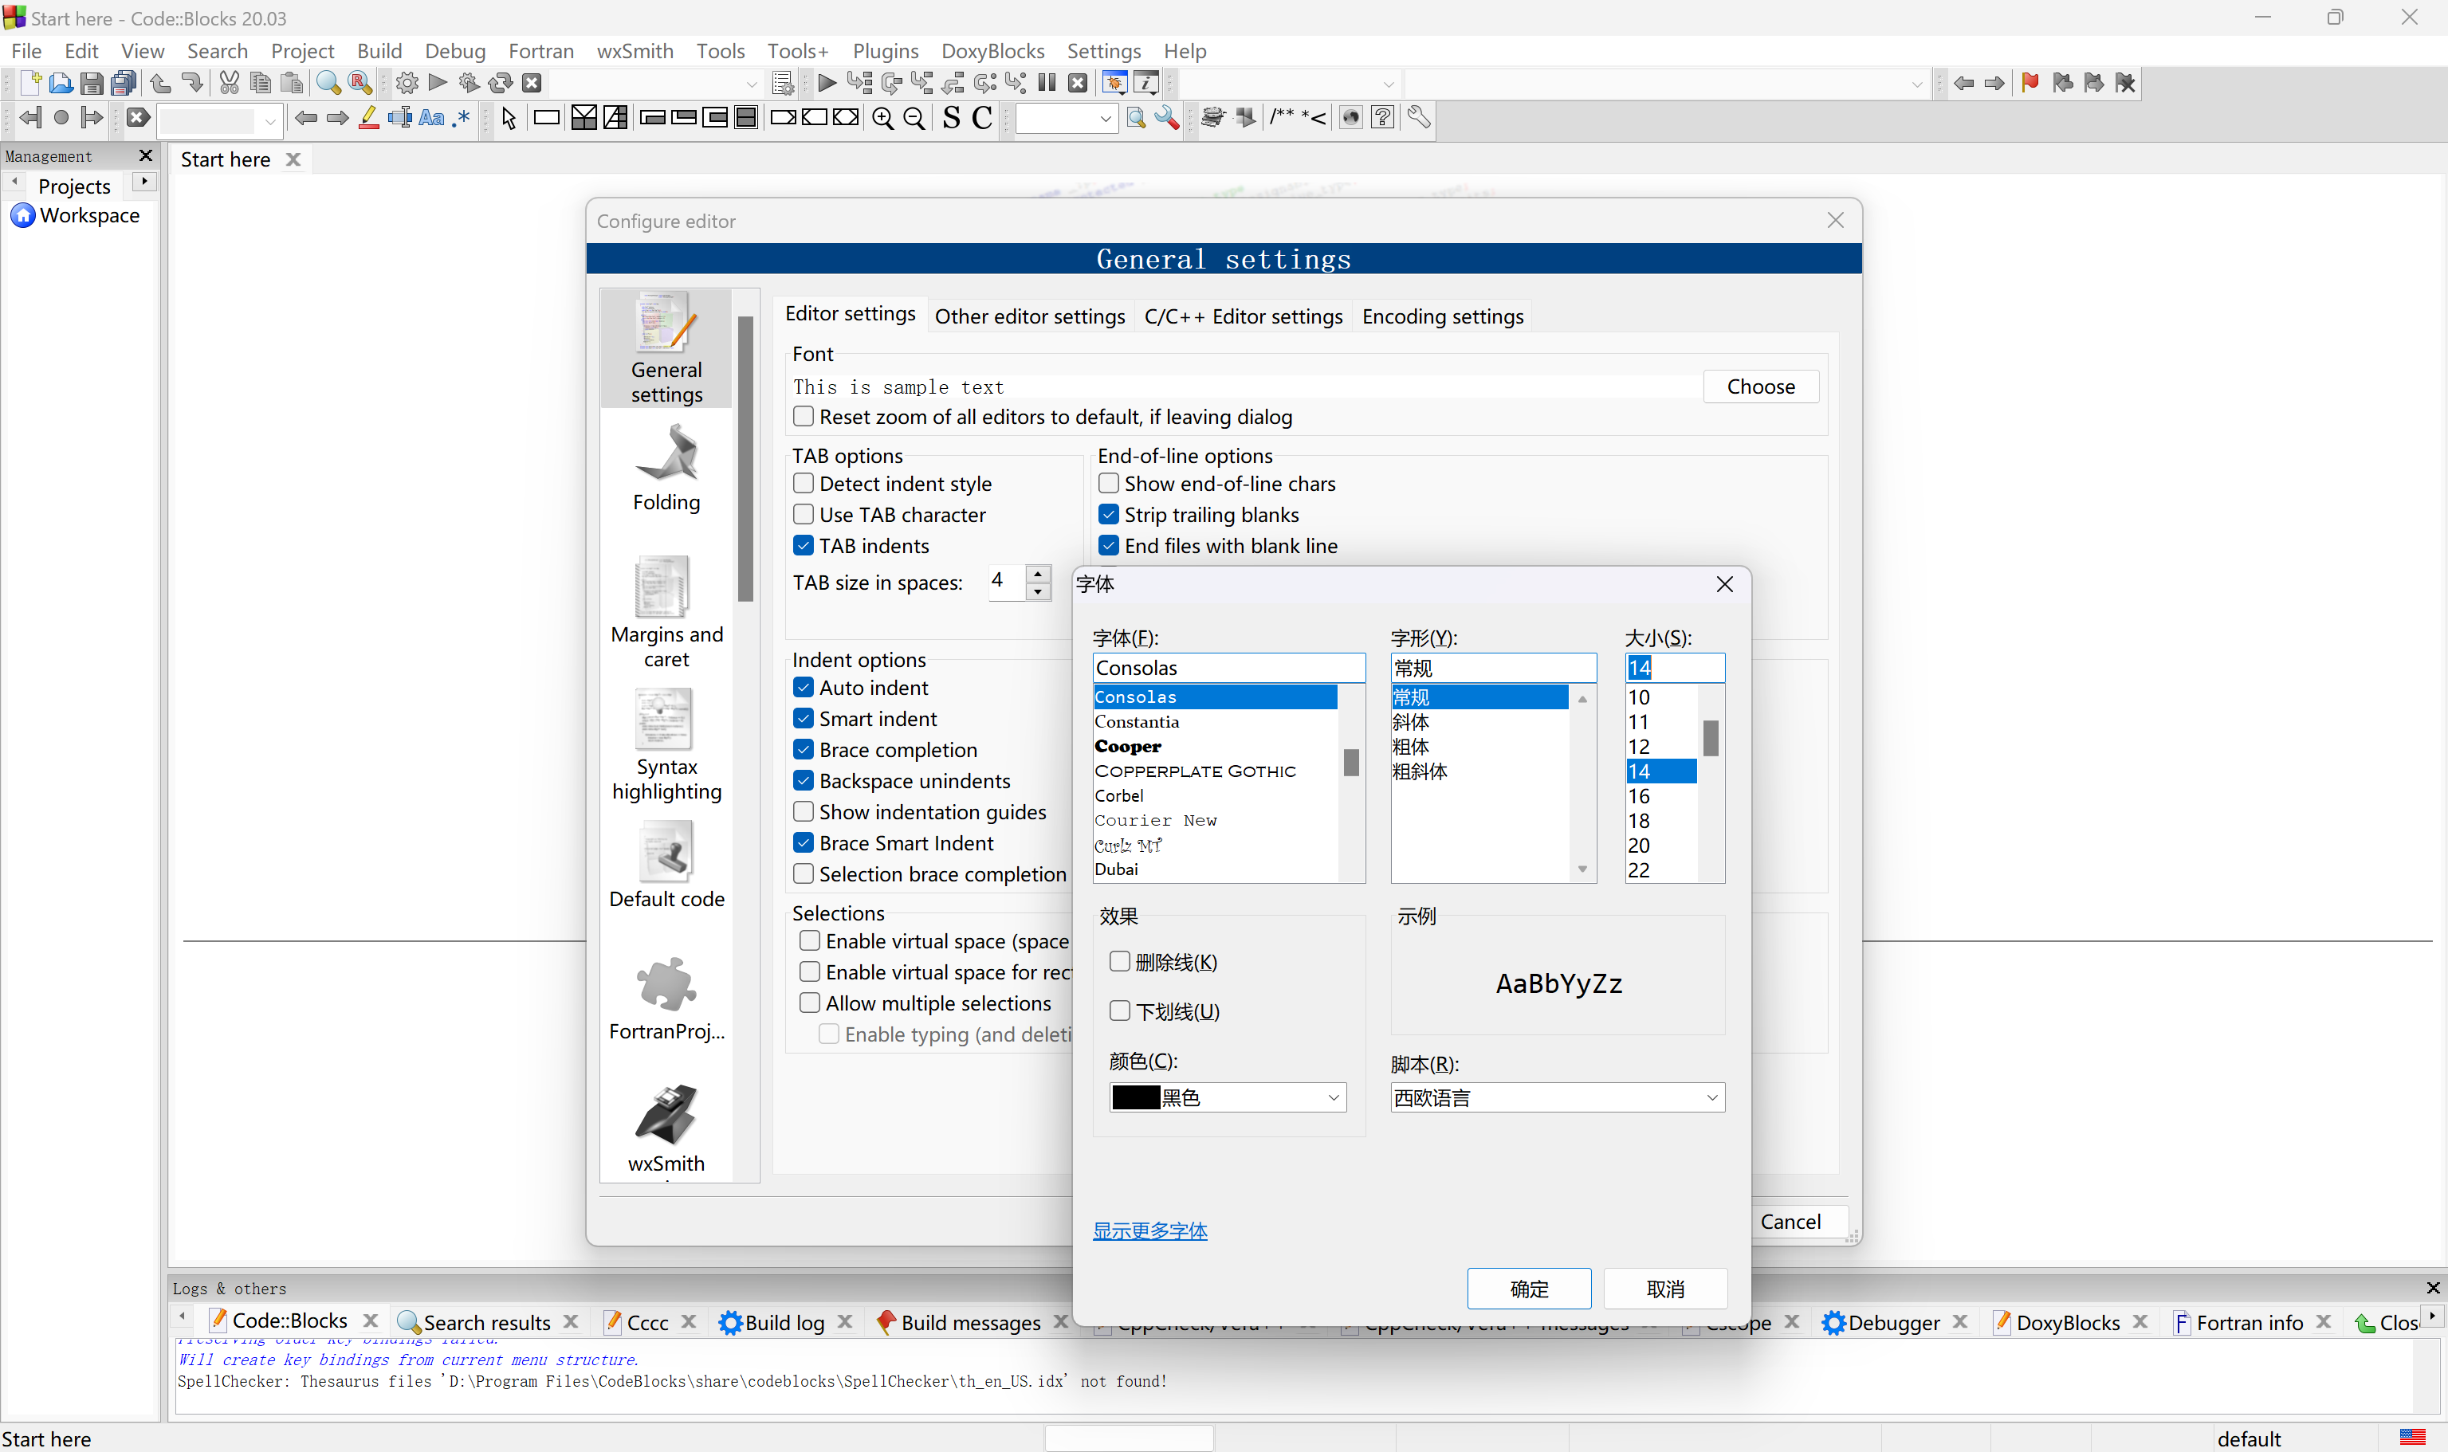2448x1452 pixels.
Task: Click the Save all files icon
Action: [x=124, y=83]
